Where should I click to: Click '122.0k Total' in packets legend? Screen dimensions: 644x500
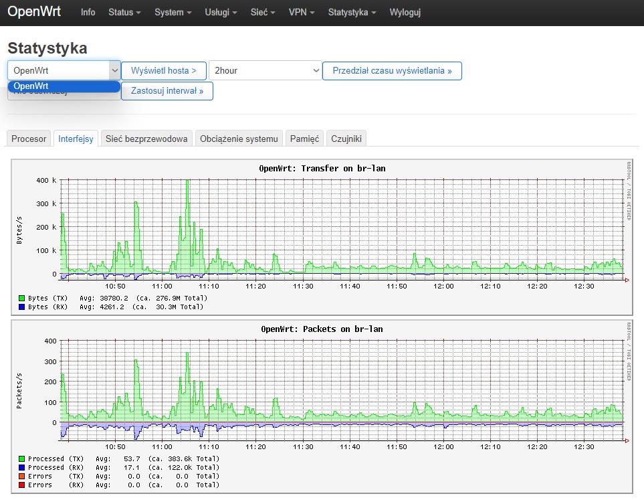tap(192, 467)
